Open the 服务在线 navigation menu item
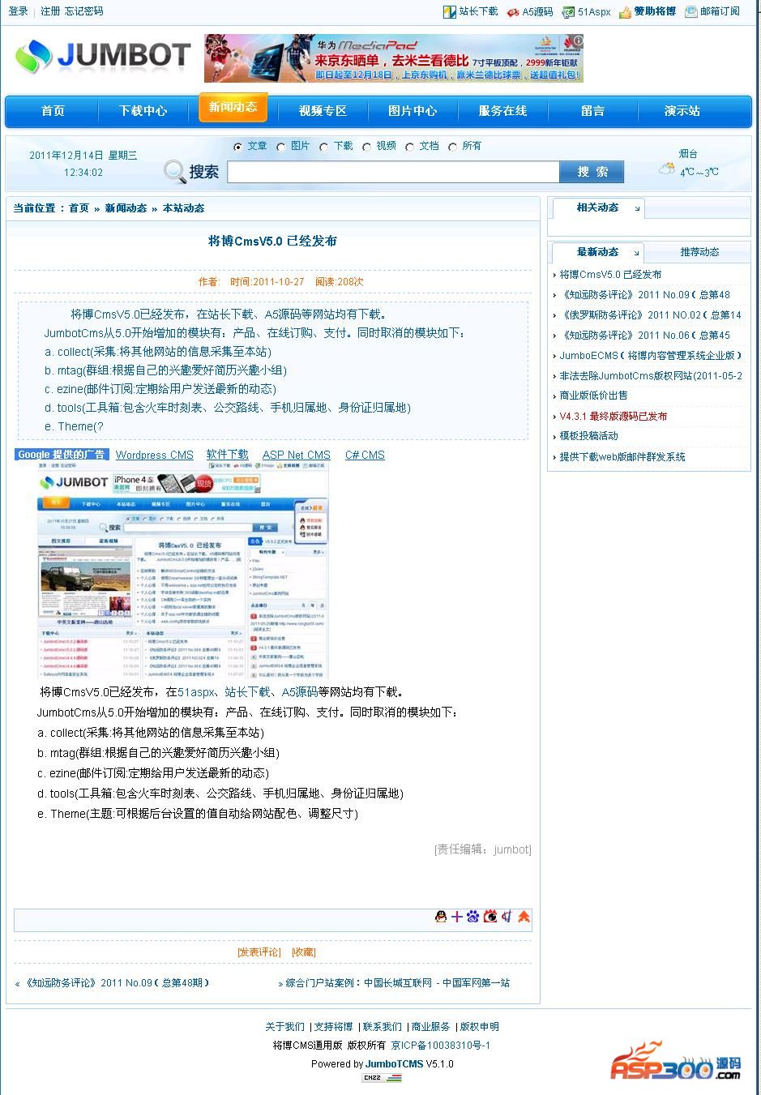 502,111
